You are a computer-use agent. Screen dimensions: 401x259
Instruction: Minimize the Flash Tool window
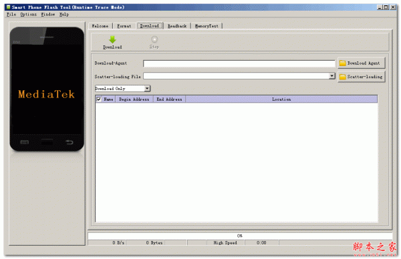[380, 7]
